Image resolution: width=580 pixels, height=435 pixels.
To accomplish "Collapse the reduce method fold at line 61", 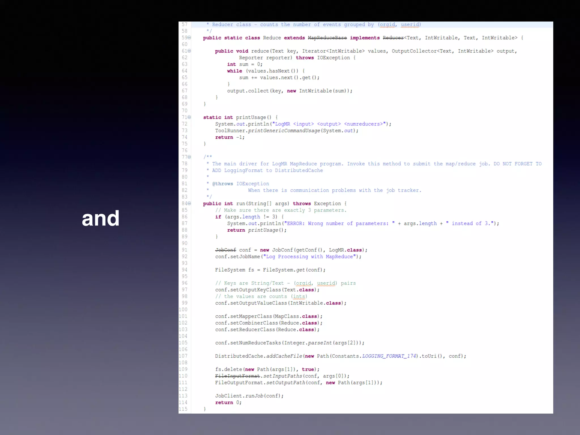I will (x=189, y=51).
